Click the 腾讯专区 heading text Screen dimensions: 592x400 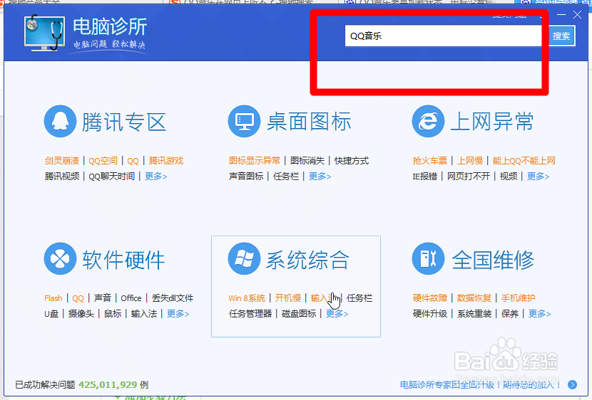(124, 122)
